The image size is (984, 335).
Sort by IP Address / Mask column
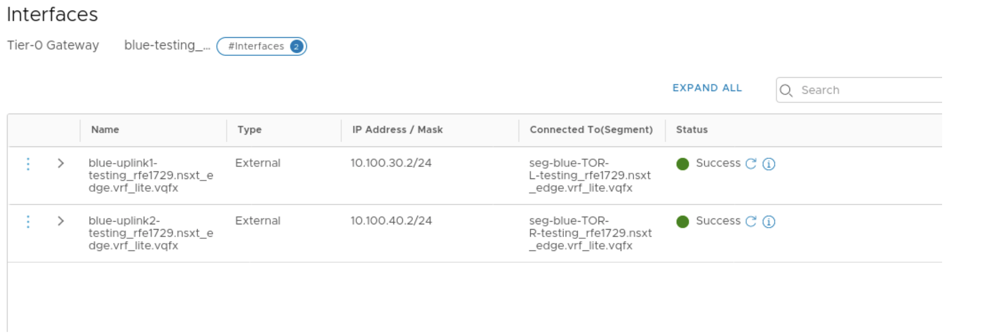(397, 130)
